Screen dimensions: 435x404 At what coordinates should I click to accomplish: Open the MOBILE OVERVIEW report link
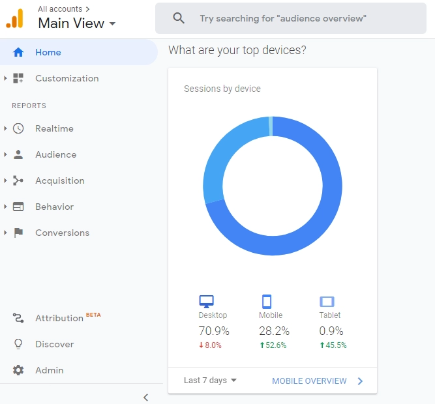click(309, 381)
